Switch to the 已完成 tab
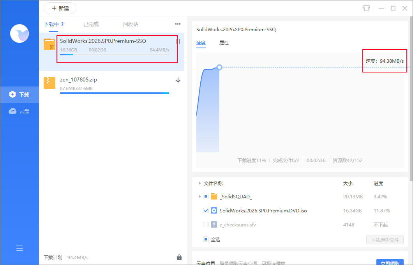Image resolution: width=413 pixels, height=265 pixels. coord(91,24)
